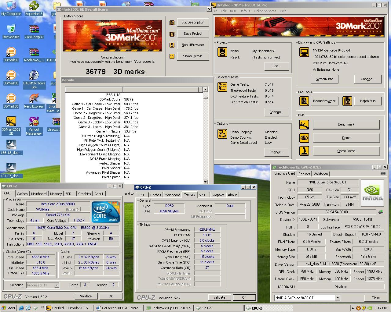Expand hidden system tray icons
The width and height of the screenshot is (391, 312).
pos(353,308)
